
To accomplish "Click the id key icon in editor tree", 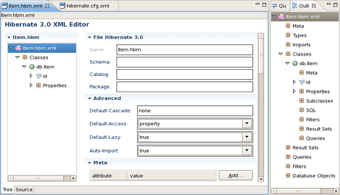I will 38,76.
